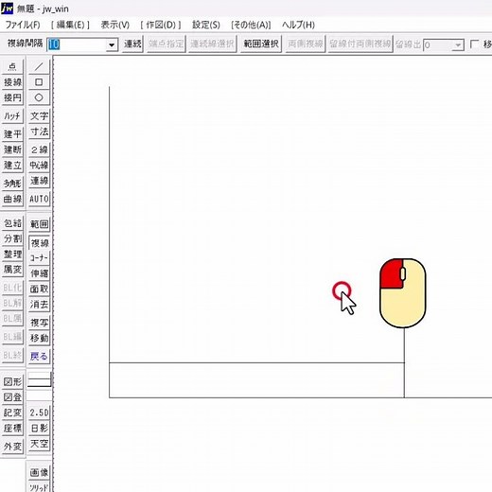Viewport: 492px width, 492px height.
Task: Select the 多角形 polygon tool
Action: 12,184
